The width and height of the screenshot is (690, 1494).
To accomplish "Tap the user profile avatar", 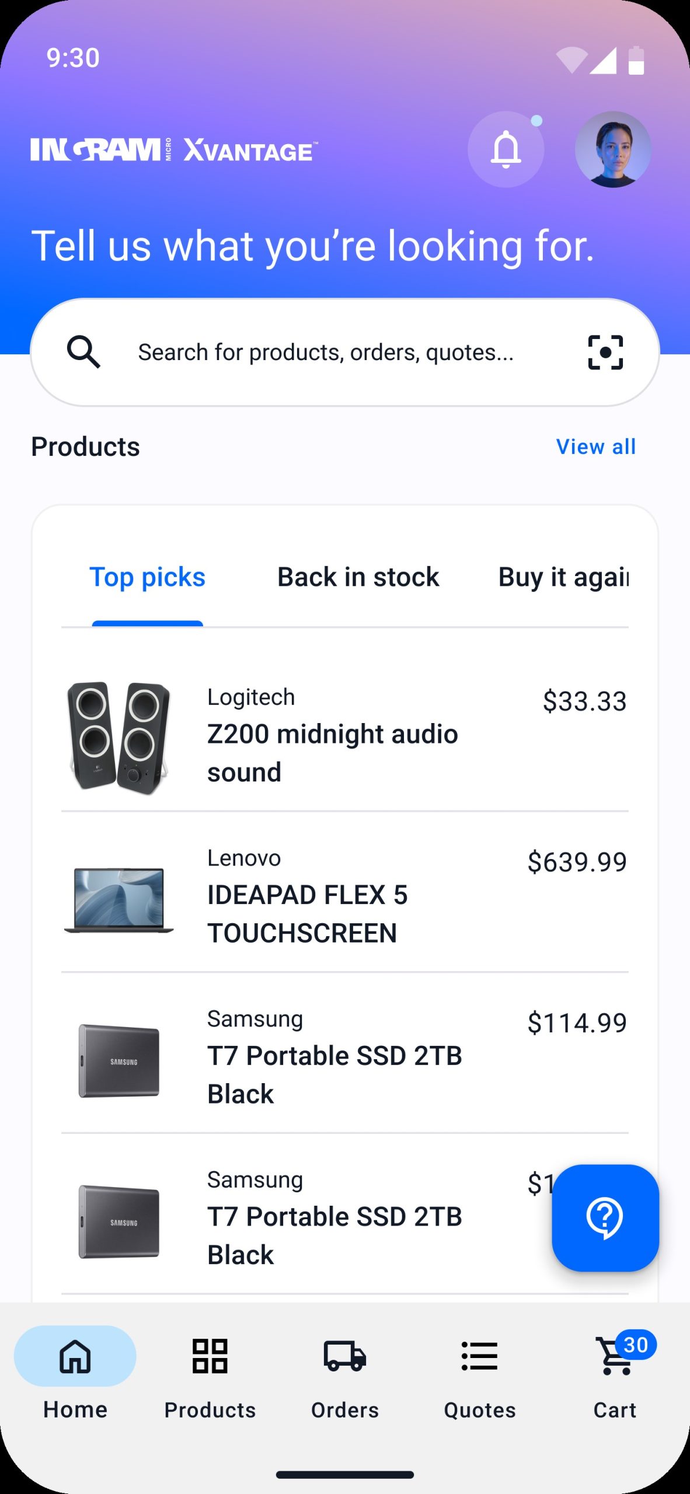I will pyautogui.click(x=613, y=149).
